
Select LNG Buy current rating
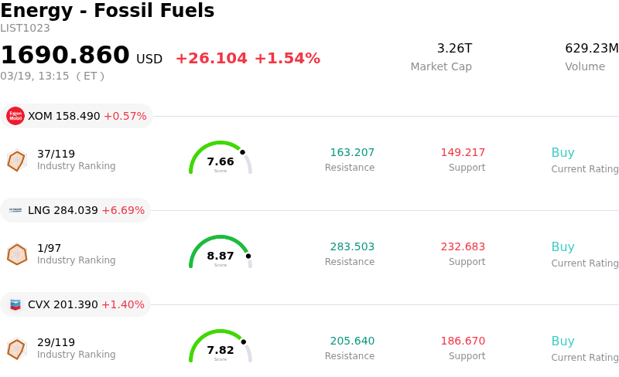563,247
